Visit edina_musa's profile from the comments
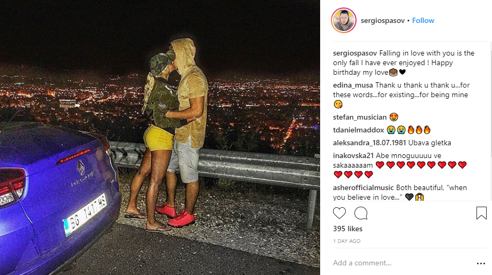The height and width of the screenshot is (275, 492). [353, 85]
